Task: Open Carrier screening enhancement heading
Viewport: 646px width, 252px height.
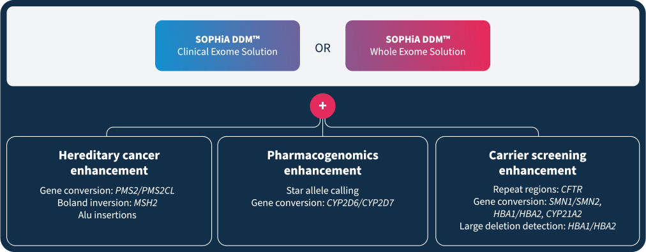Action: pos(537,162)
